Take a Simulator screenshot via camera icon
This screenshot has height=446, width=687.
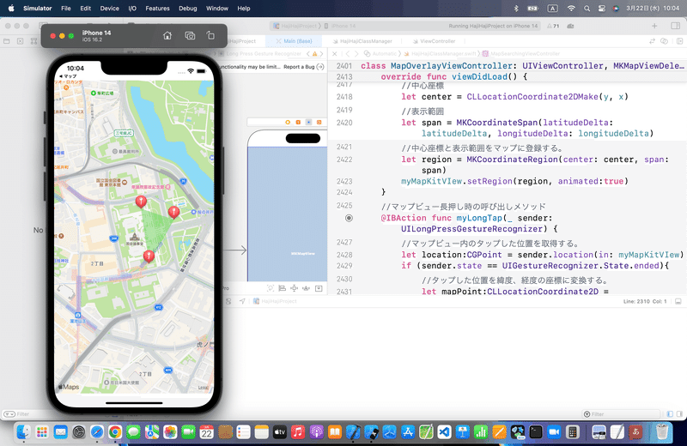pyautogui.click(x=190, y=36)
